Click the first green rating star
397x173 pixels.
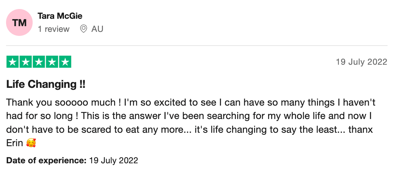click(x=12, y=62)
